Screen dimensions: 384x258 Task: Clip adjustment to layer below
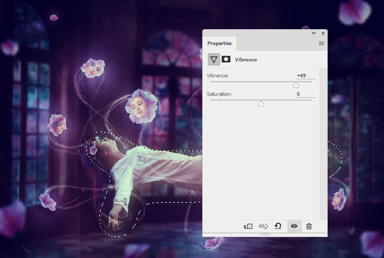tap(248, 226)
